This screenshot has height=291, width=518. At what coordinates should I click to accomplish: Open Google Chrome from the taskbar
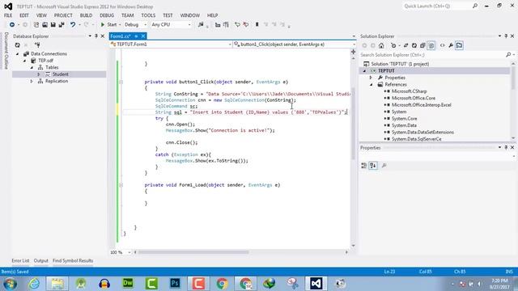point(222,284)
